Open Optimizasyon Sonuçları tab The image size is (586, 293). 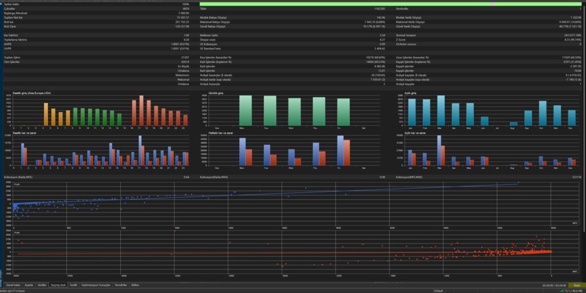click(x=96, y=285)
